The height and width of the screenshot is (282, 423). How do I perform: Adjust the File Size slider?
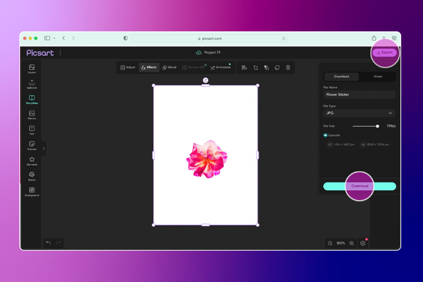377,126
